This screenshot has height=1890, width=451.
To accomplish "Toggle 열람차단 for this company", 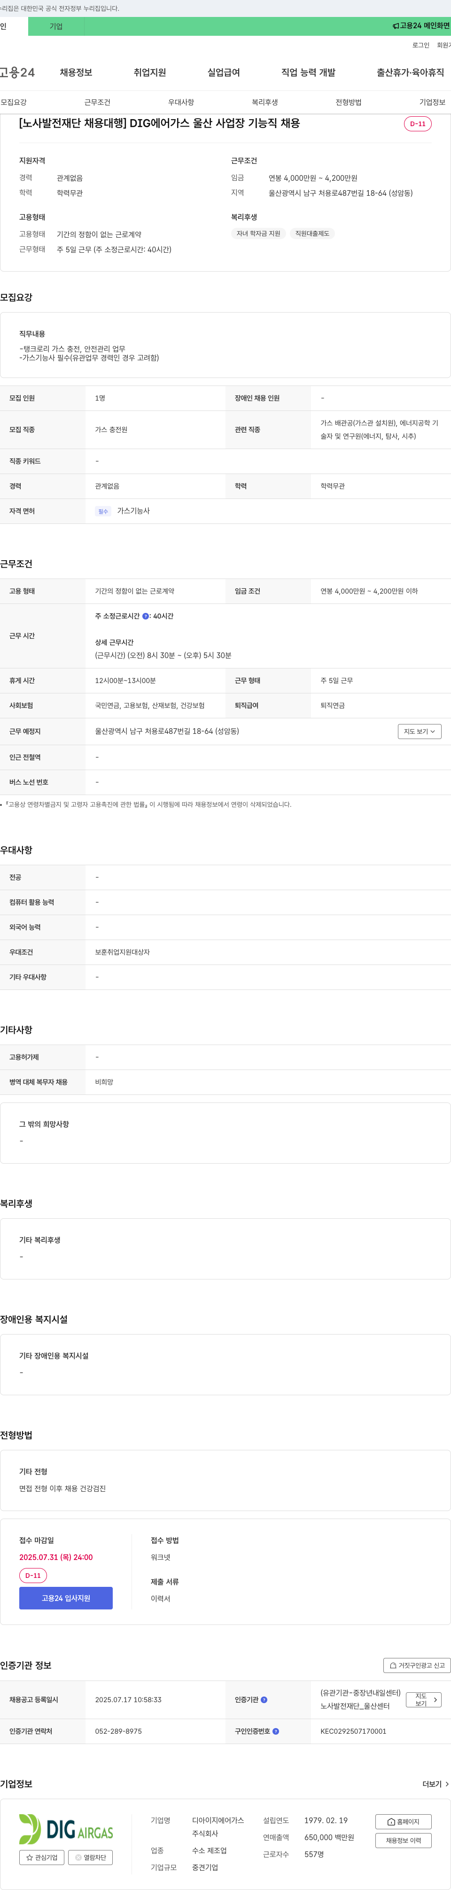I will 90,1858.
